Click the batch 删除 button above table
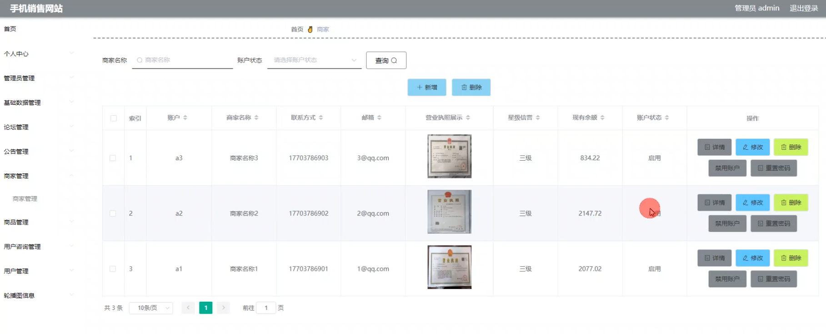Image resolution: width=826 pixels, height=334 pixels. pos(471,87)
